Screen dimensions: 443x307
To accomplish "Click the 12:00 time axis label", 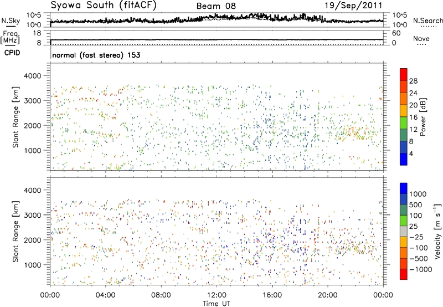I will [x=217, y=295].
